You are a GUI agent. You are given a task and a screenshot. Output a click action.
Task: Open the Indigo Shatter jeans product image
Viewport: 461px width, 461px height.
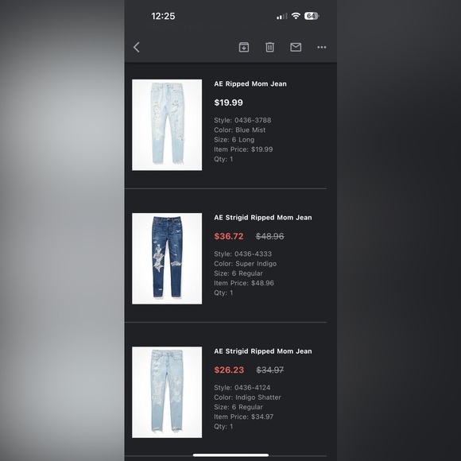pyautogui.click(x=167, y=392)
